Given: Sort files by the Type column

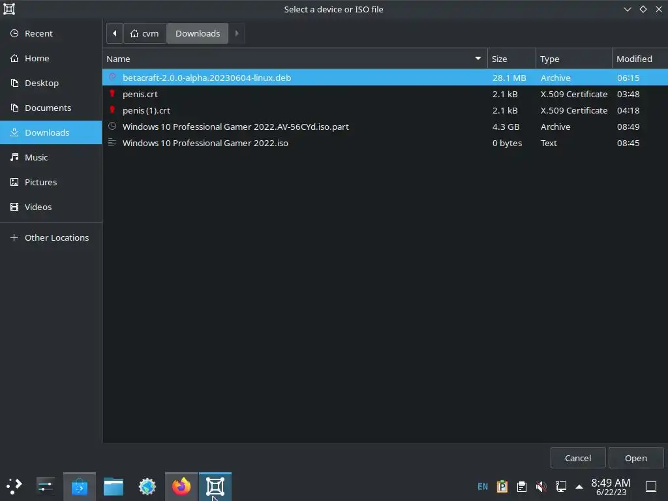Looking at the screenshot, I should pyautogui.click(x=574, y=59).
